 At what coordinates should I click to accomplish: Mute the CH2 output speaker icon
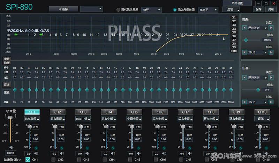point(62,153)
